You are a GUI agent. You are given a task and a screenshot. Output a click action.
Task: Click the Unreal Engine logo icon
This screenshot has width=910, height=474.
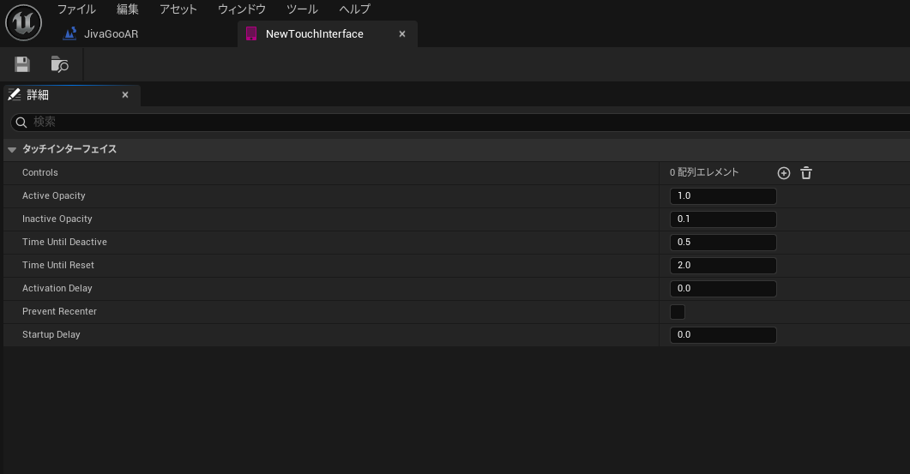[x=24, y=22]
